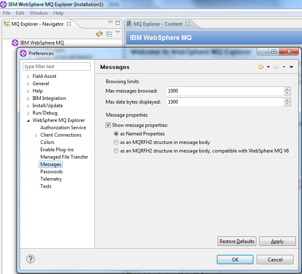302x274 pixels.
Task: Confirm preferences with OK button
Action: (235, 260)
